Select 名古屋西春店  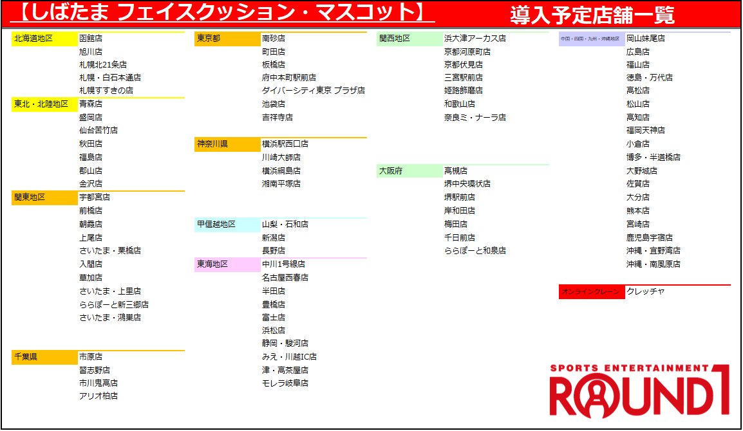[x=285, y=277]
